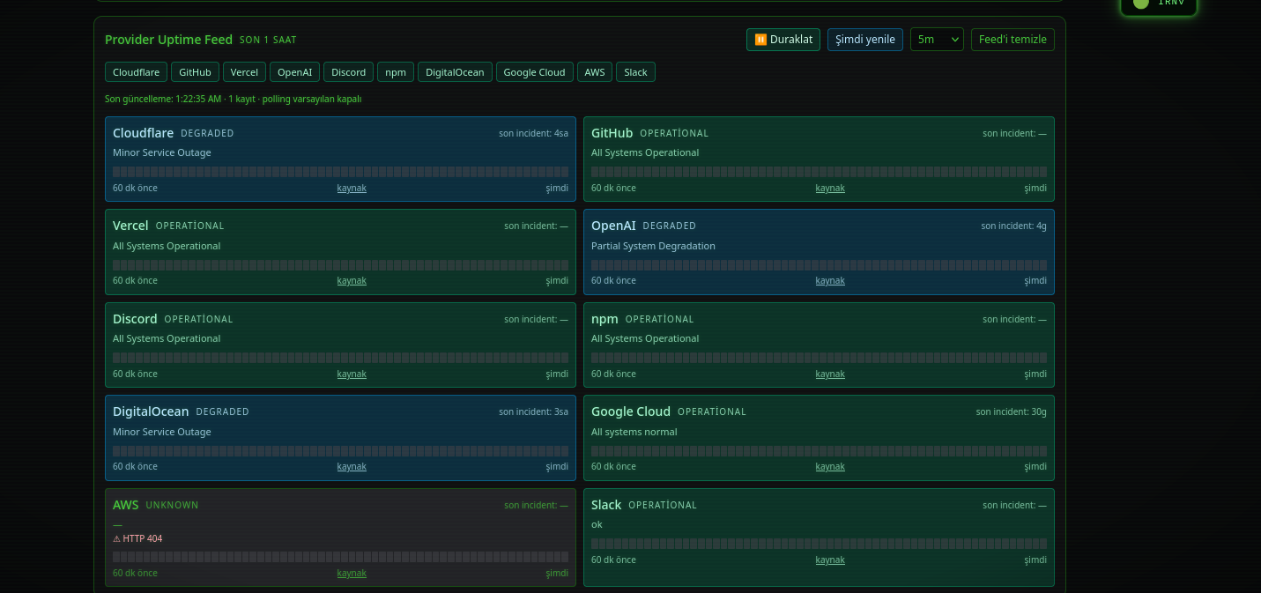
Task: Toggle the npm provider filter chip
Action: [396, 72]
